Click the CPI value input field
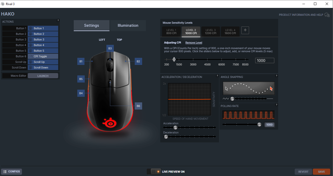The height and width of the screenshot is (176, 333). 265,60
